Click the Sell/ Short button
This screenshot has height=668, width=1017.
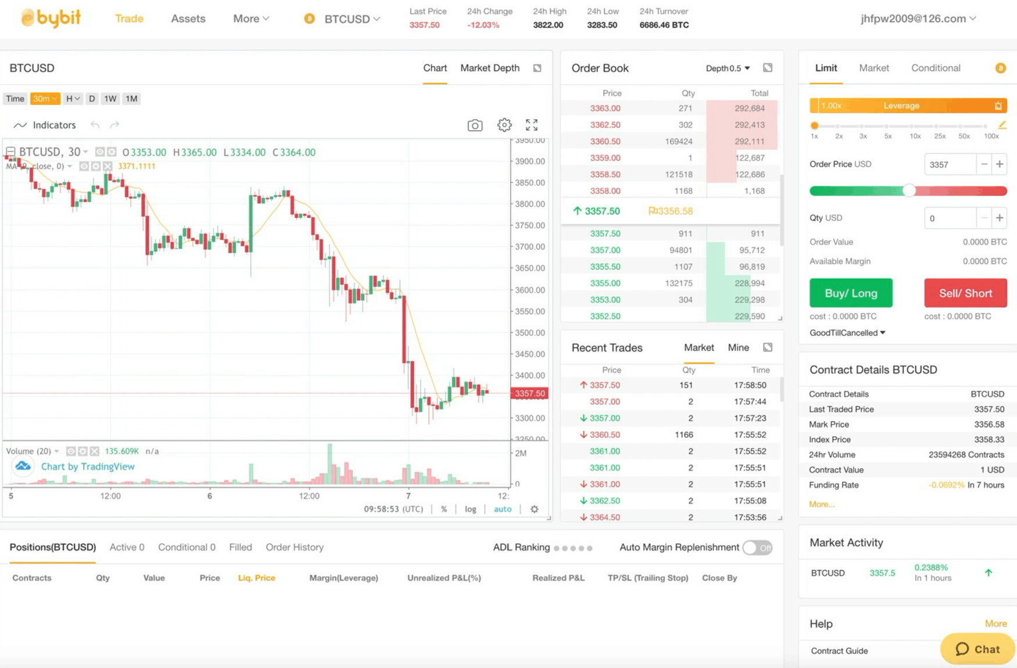pyautogui.click(x=965, y=293)
